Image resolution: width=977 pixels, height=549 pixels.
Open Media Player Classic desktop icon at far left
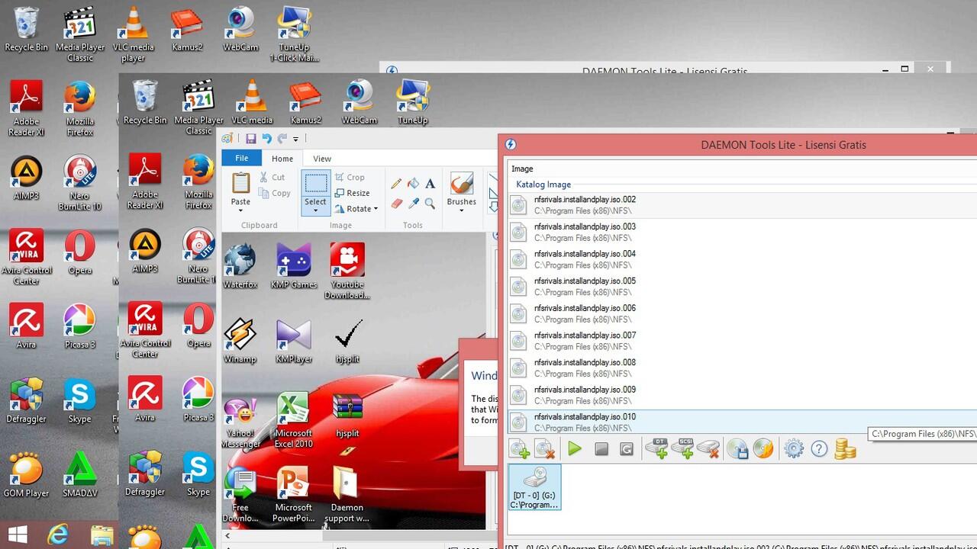(x=80, y=34)
